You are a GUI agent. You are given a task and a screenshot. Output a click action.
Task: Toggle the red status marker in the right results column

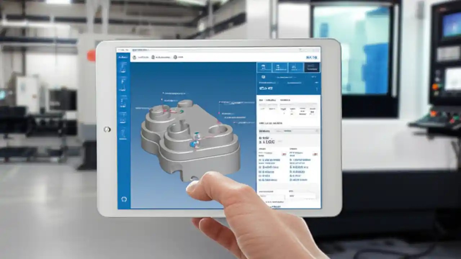pos(314,154)
